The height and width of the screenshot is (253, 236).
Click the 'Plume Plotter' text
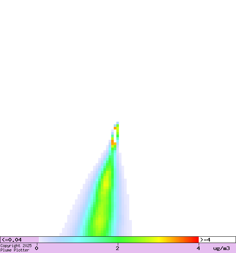click(15, 250)
